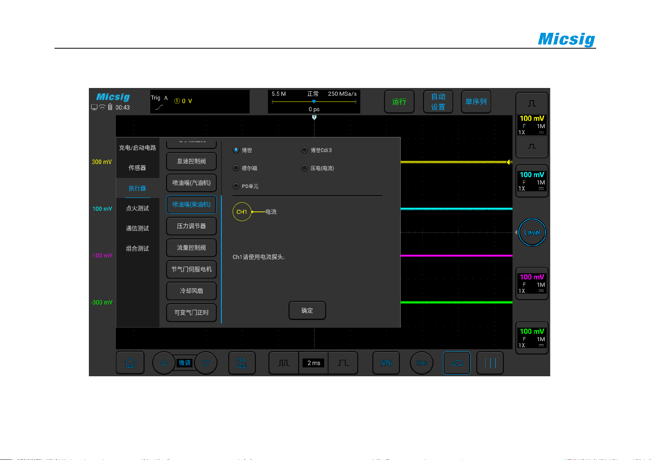The image size is (651, 460).
Task: Select the 压电(电流) radio option
Action: (304, 168)
